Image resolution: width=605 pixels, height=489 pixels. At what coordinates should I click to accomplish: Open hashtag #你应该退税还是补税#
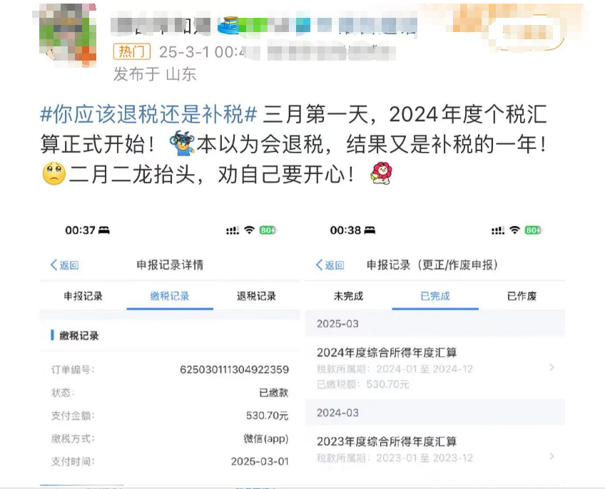pyautogui.click(x=148, y=114)
